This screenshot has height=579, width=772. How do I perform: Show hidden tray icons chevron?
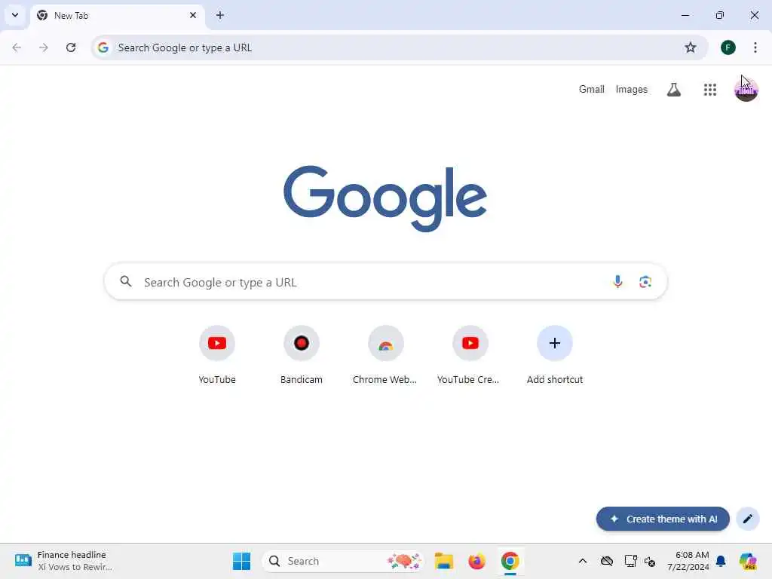[x=583, y=561]
